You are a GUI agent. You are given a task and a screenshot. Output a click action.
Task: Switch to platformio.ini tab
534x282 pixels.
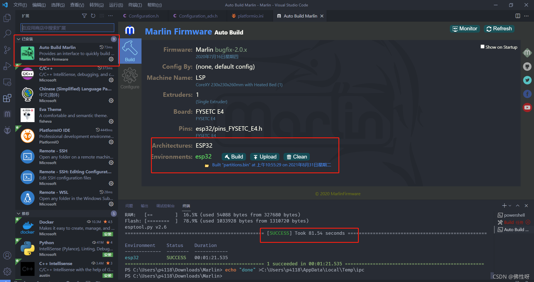(250, 16)
